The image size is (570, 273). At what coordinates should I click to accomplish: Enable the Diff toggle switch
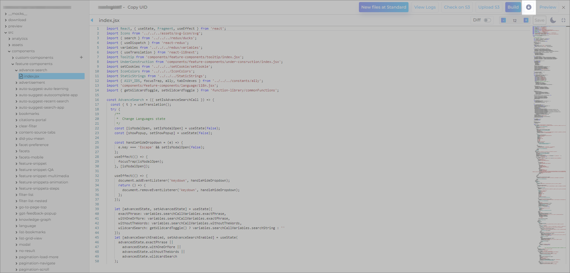click(x=487, y=20)
